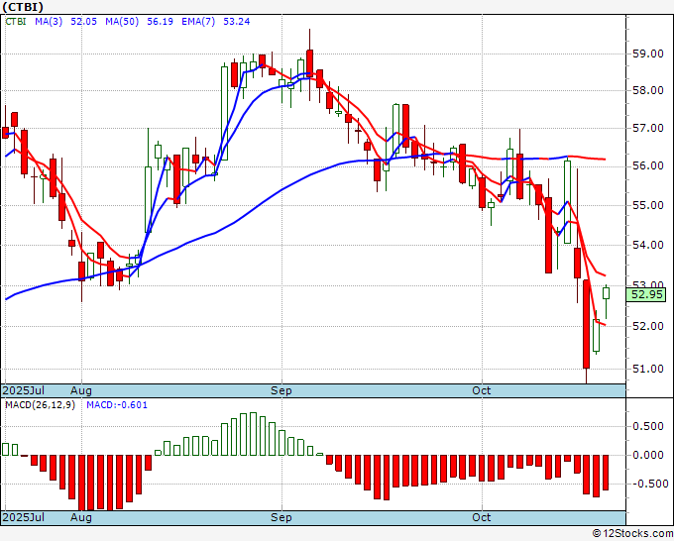Click the ©12Stocks.com credit text

tap(632, 534)
